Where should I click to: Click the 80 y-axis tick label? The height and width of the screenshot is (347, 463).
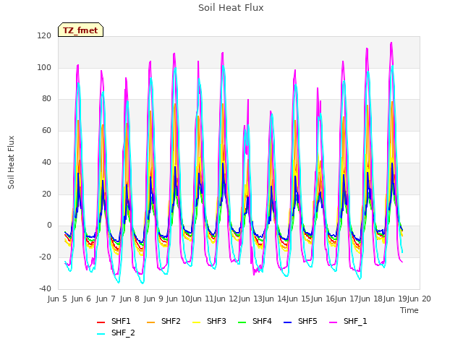[x=46, y=99]
